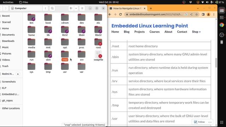The image size is (226, 127).
Task: Open view options dropdown arrow in Files
Action: click(x=76, y=8)
